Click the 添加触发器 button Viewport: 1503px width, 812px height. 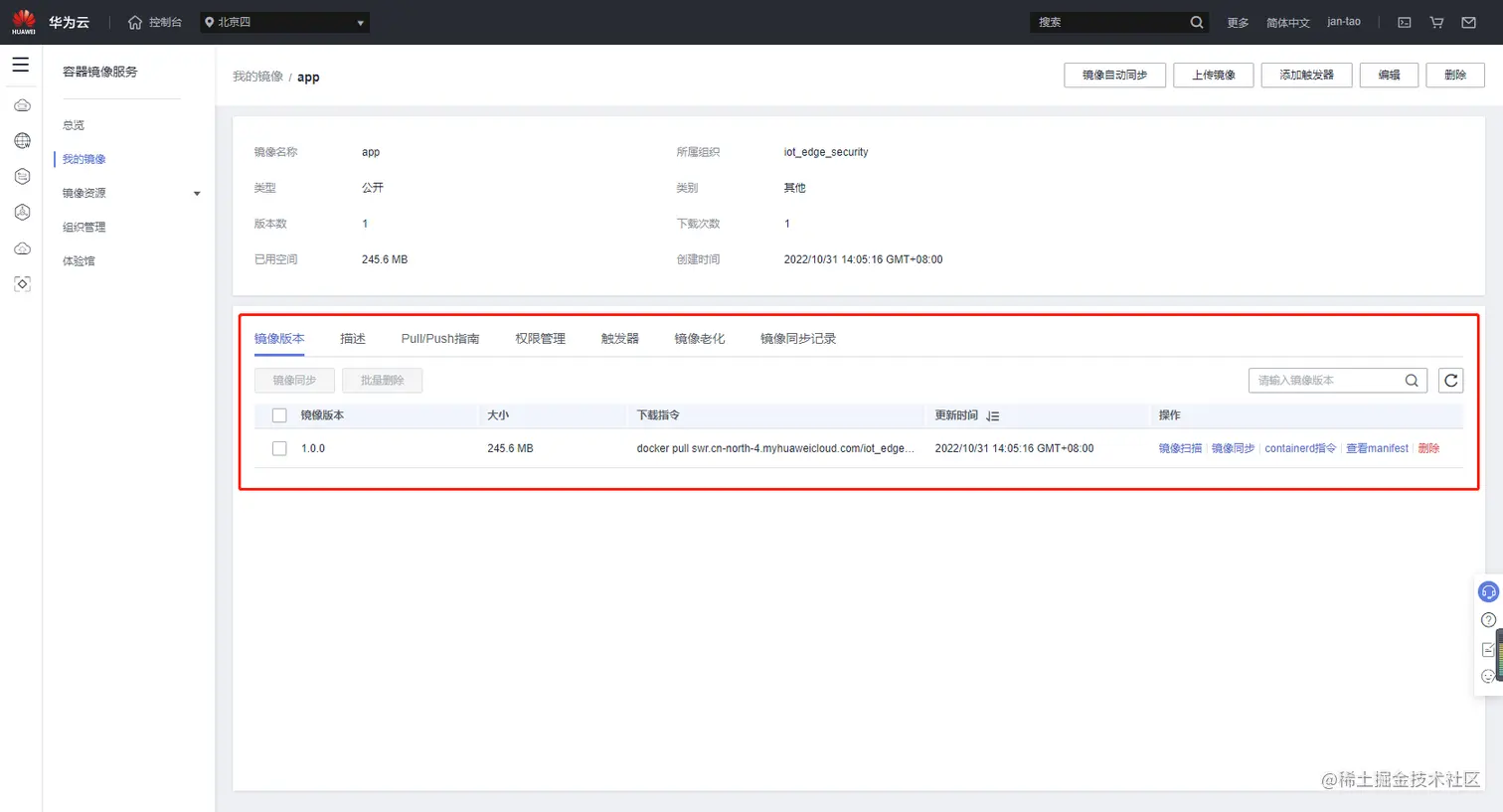click(x=1306, y=75)
